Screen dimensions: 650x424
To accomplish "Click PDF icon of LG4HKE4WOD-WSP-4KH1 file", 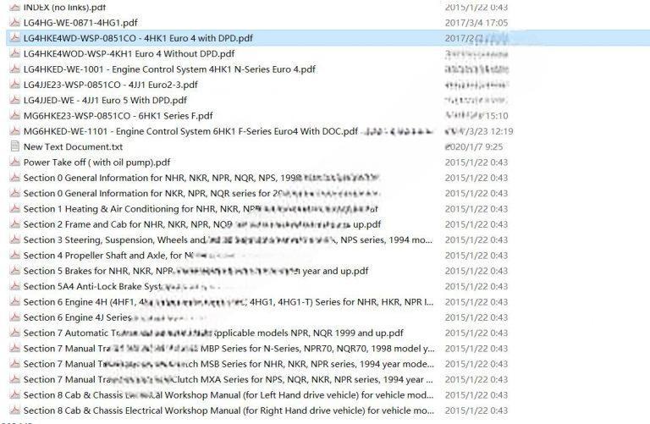I will click(x=15, y=53).
